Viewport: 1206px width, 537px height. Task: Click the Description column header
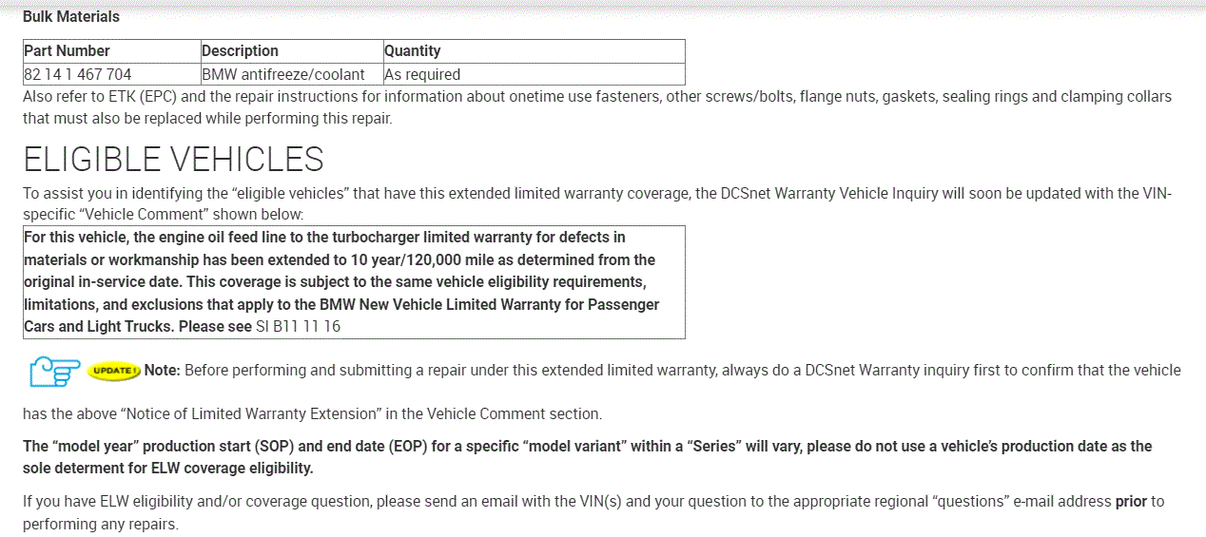(x=241, y=50)
